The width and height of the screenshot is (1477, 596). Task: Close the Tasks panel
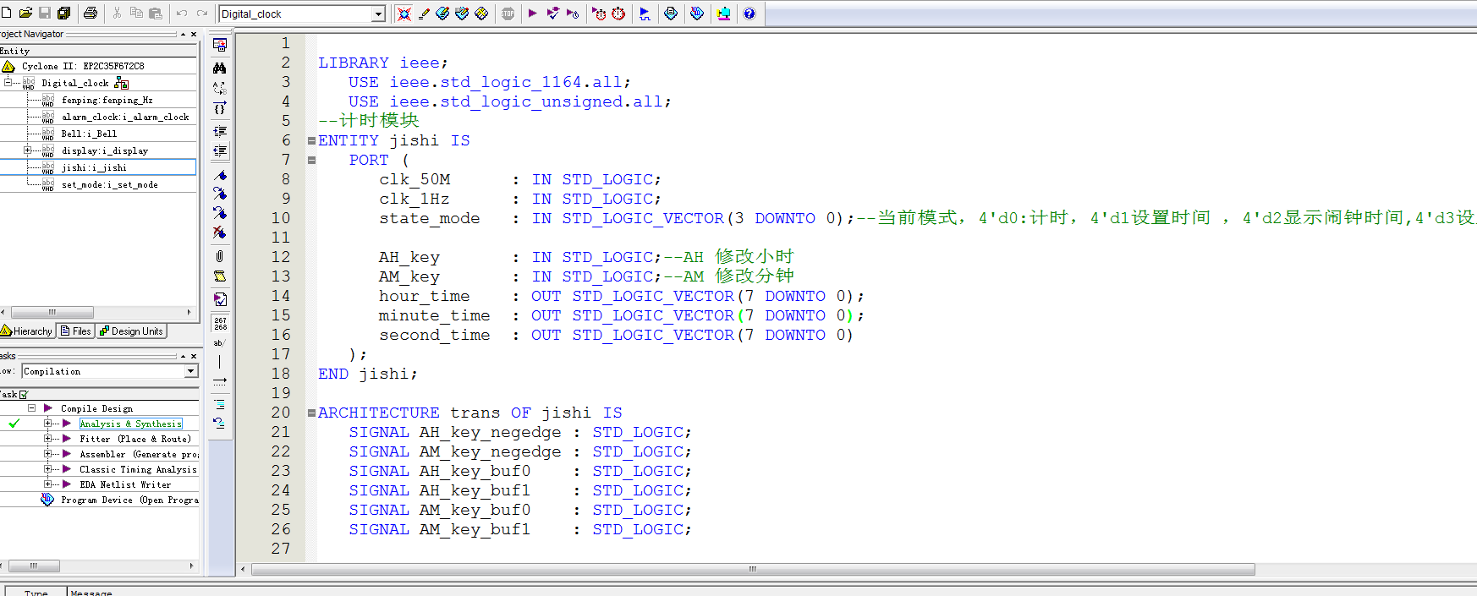pos(194,356)
